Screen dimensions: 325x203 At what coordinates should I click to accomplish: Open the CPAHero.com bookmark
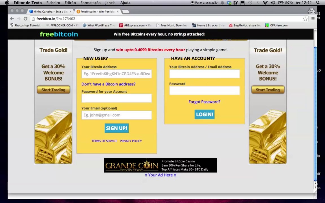click(277, 25)
